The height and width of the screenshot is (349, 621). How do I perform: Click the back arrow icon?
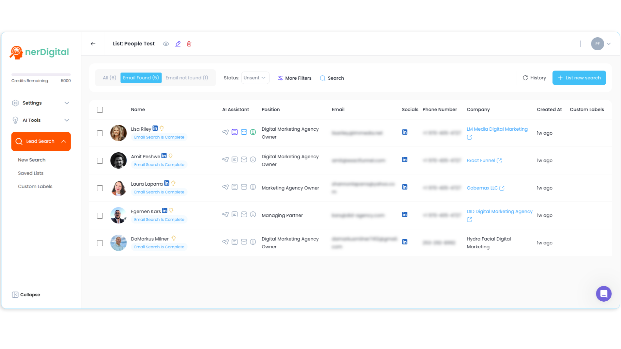pos(93,44)
